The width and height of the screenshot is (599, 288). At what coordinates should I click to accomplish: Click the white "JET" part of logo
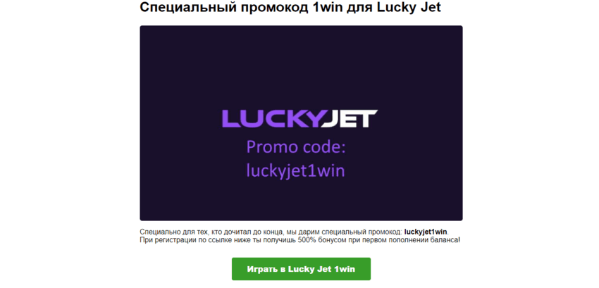point(350,118)
